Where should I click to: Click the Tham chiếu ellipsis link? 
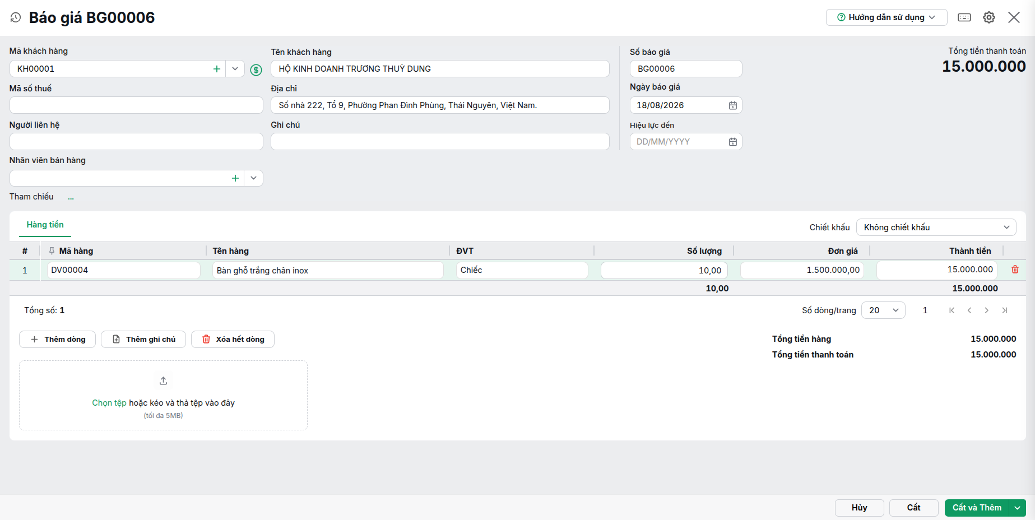click(x=71, y=198)
